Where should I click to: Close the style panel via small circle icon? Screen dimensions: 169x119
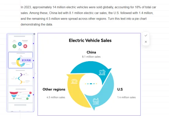coord(34,34)
